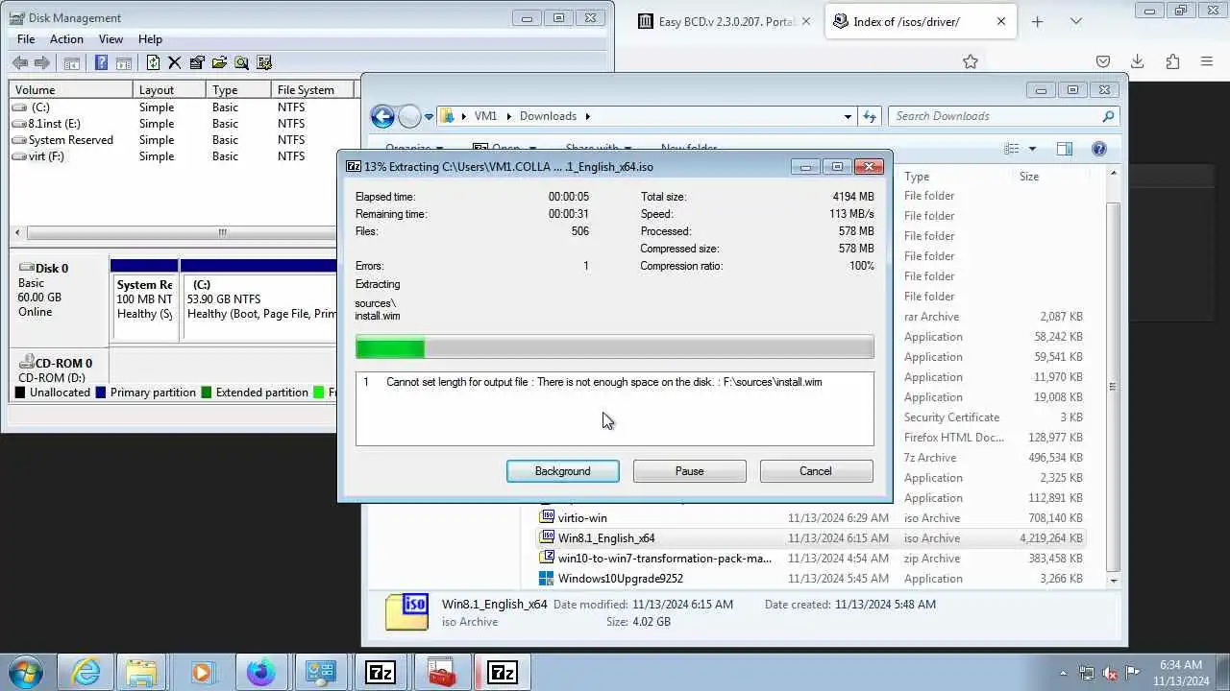The image size is (1230, 691).
Task: Open the blue Help icon in Disk Management
Action: 101,63
